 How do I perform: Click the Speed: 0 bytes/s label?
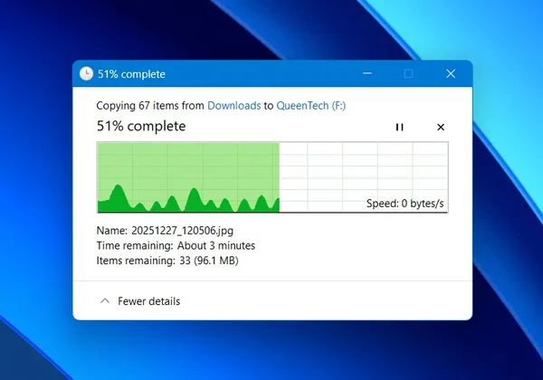coord(405,204)
